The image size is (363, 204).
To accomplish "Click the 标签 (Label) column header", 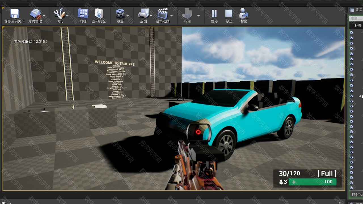I will [358, 25].
